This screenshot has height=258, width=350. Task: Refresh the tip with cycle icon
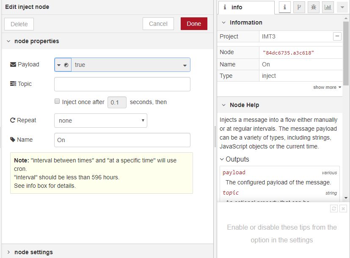coord(333,209)
